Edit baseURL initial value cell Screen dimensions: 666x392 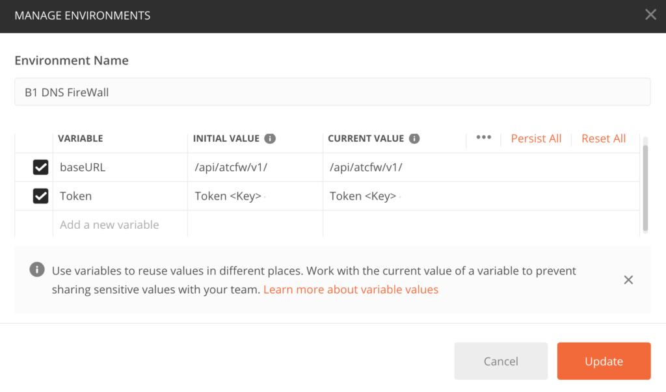pos(254,168)
